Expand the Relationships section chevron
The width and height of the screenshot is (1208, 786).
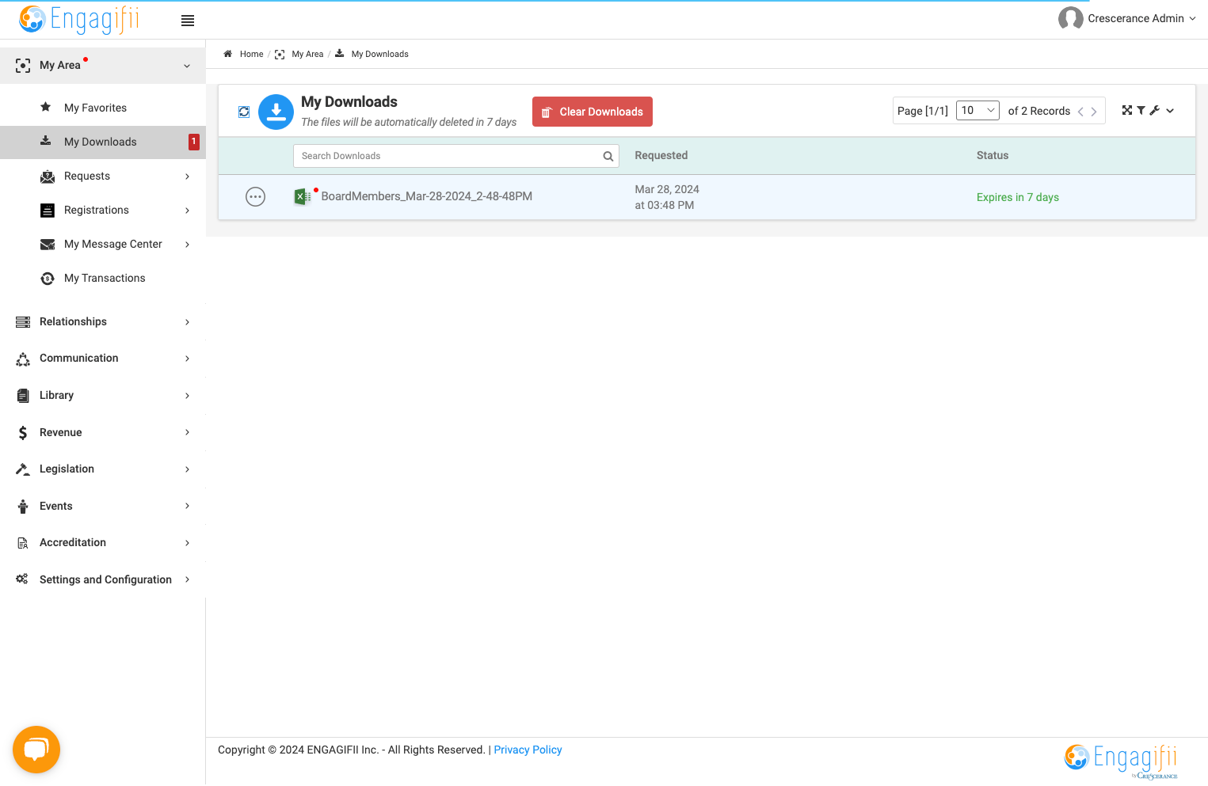tap(187, 322)
